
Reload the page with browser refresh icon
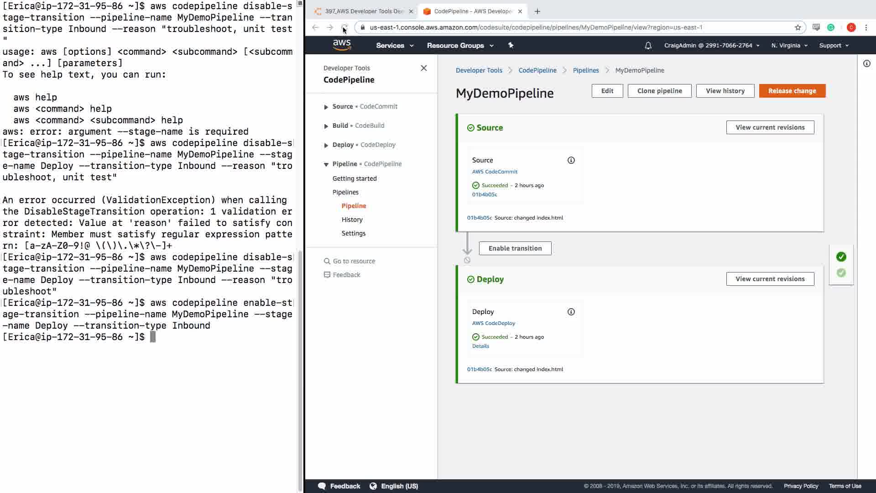coord(344,27)
